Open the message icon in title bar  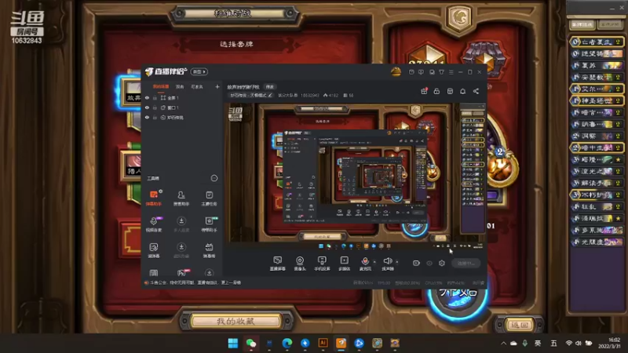click(x=421, y=72)
